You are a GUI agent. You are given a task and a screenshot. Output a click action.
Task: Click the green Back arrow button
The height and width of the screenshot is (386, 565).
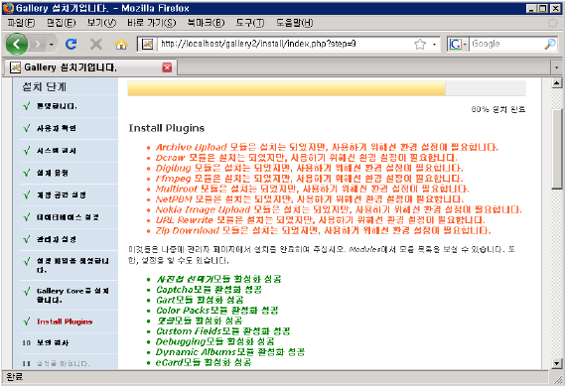click(x=16, y=44)
